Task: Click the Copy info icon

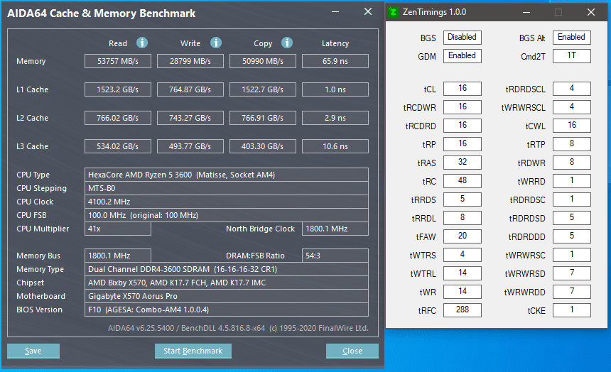Action: [x=287, y=43]
